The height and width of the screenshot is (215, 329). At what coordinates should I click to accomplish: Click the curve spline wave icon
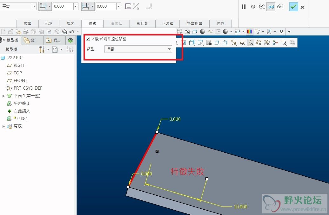[210, 32]
